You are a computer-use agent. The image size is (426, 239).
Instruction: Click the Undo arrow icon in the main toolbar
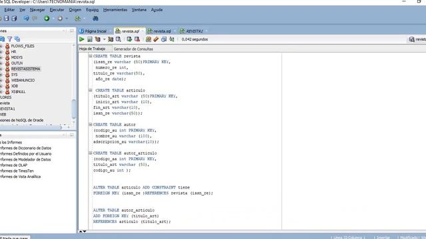pos(27,18)
